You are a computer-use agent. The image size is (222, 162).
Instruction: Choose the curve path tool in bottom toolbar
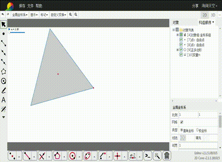click(103, 156)
